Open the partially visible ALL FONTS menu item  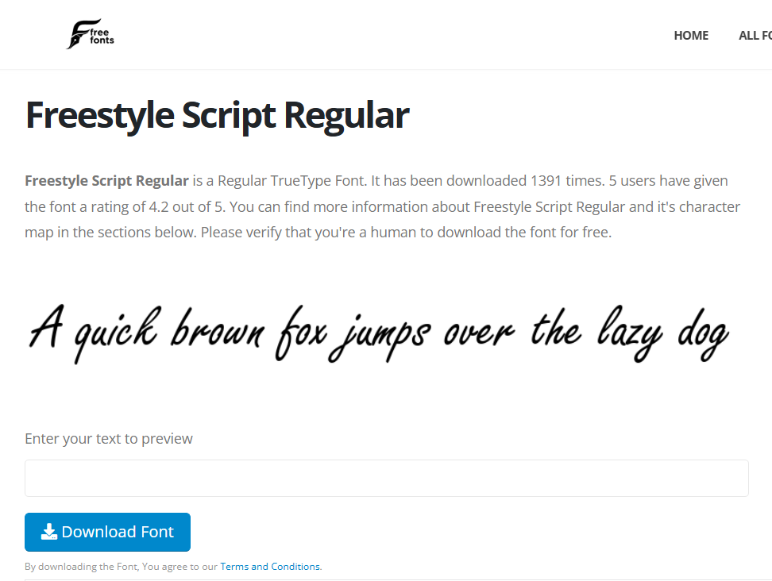click(755, 36)
